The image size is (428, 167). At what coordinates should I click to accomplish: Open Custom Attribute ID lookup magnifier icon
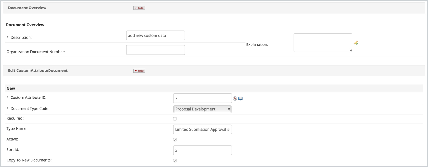coord(235,98)
